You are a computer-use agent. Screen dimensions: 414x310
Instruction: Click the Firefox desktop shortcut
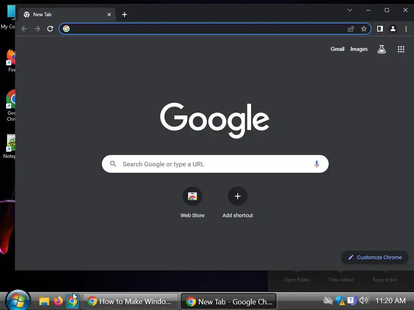click(11, 61)
